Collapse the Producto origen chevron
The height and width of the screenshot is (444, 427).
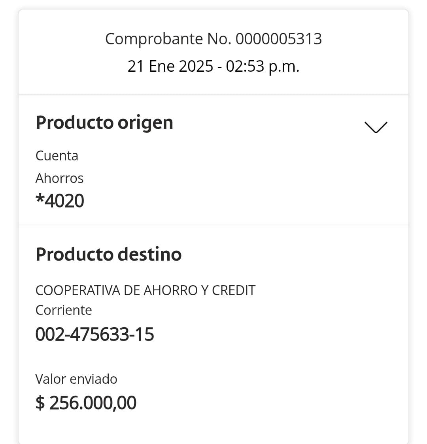point(375,127)
